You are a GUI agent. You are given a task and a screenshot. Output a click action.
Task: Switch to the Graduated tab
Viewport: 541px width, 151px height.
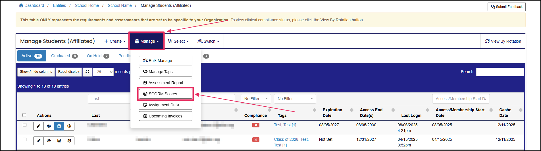(x=64, y=56)
